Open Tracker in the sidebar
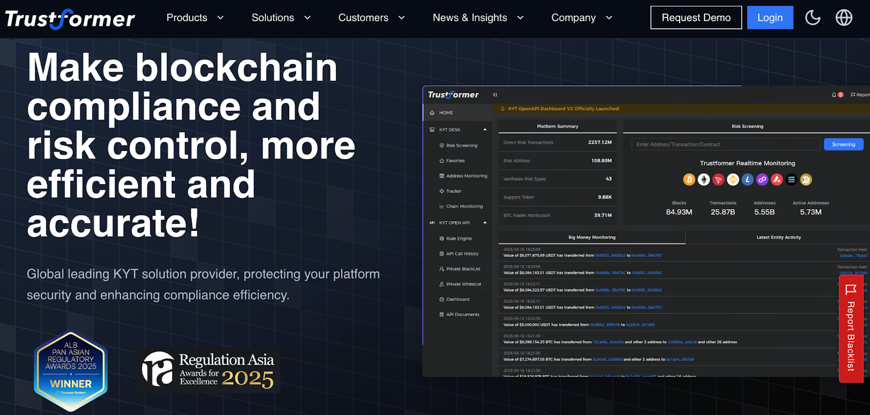This screenshot has width=870, height=415. [x=450, y=191]
